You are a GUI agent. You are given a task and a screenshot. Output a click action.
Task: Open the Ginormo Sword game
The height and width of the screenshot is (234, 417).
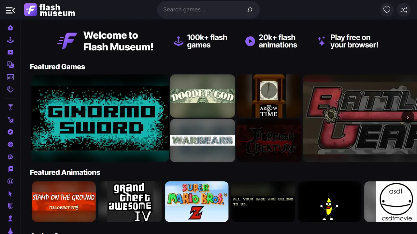[x=100, y=118]
